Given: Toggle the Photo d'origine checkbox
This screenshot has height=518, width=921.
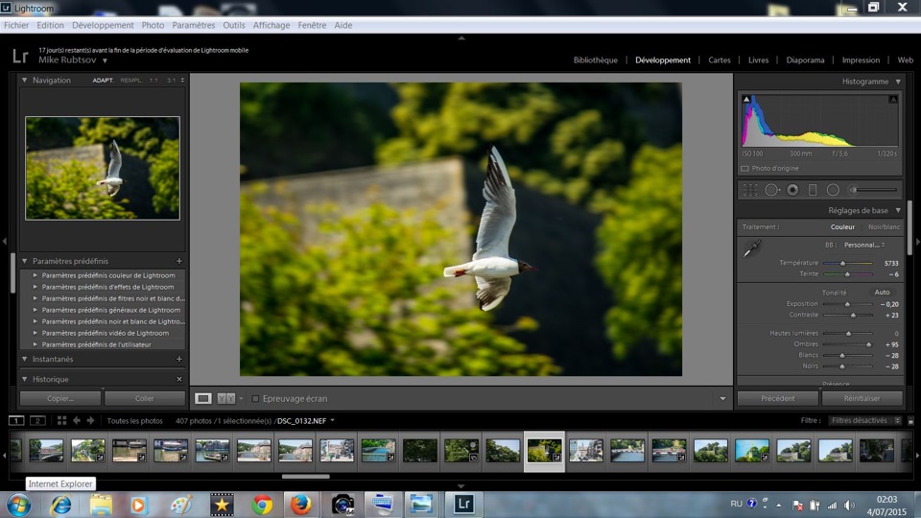Looking at the screenshot, I should click(x=745, y=168).
